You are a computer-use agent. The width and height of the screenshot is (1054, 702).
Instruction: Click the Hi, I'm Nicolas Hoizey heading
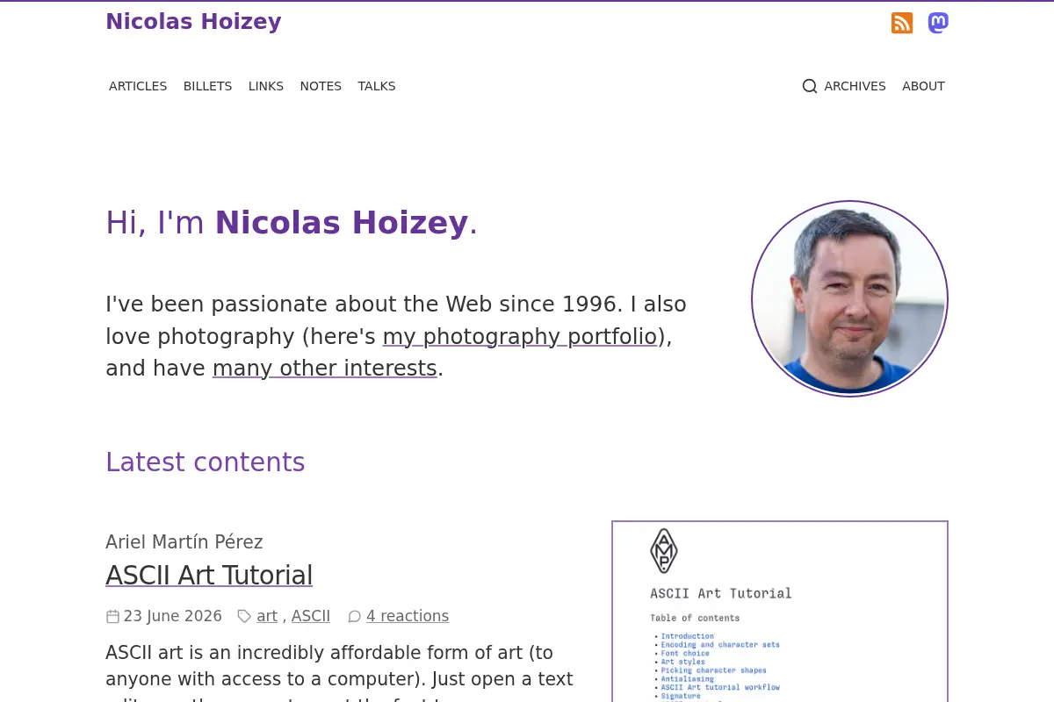pyautogui.click(x=292, y=223)
